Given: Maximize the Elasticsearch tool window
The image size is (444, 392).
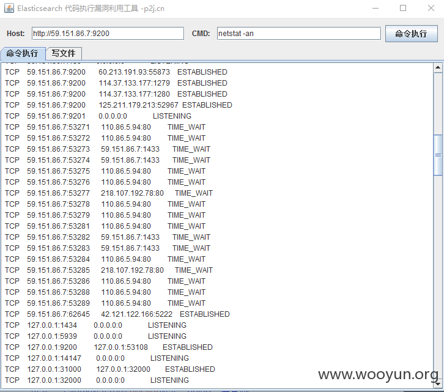Looking at the screenshot, I should pos(403,8).
